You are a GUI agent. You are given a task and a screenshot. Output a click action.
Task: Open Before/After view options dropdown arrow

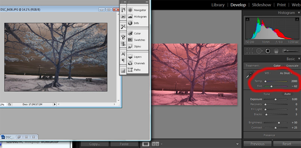tap(162, 144)
